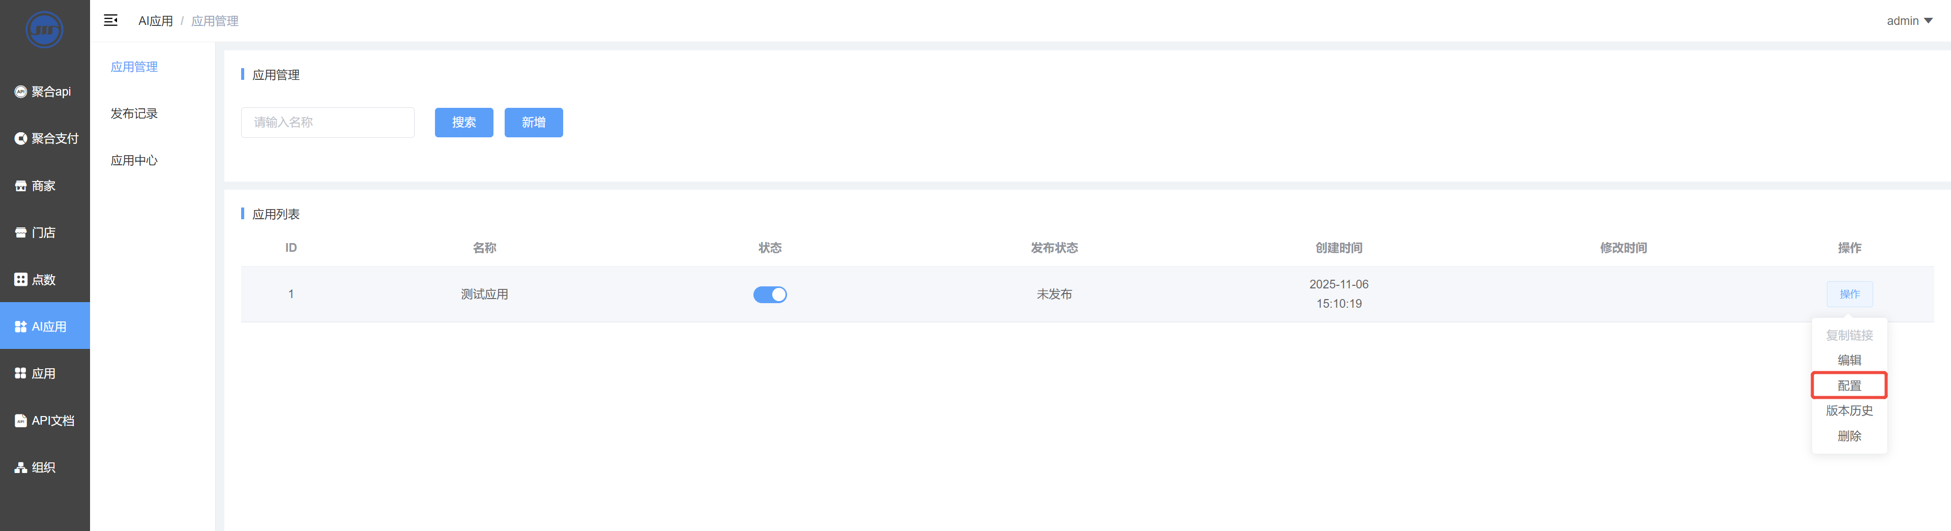This screenshot has width=1951, height=531.
Task: Toggle the 测试应用 status switch
Action: pyautogui.click(x=770, y=294)
